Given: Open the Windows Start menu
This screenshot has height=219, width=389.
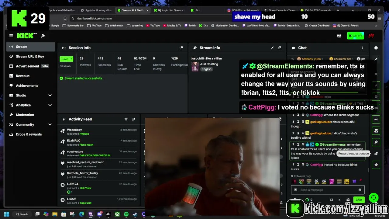Looking at the screenshot, I should (x=6, y=214).
